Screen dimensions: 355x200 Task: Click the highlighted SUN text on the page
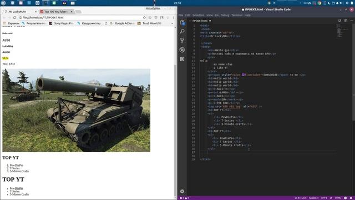tap(6, 58)
